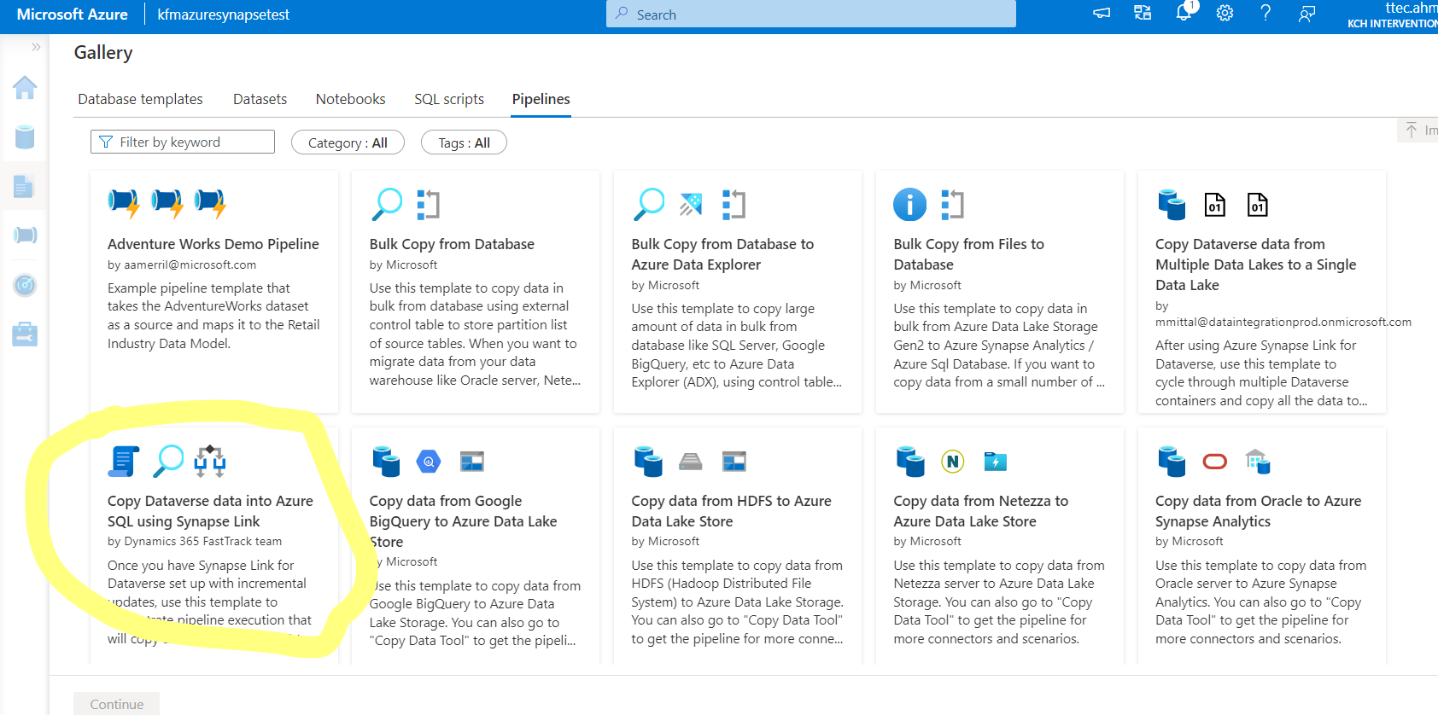Click ForEach icon in Bulk Copy from Database card
The width and height of the screenshot is (1438, 715).
point(428,204)
